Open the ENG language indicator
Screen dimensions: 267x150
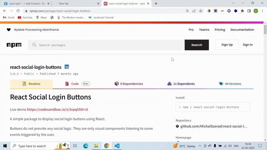coord(236,146)
